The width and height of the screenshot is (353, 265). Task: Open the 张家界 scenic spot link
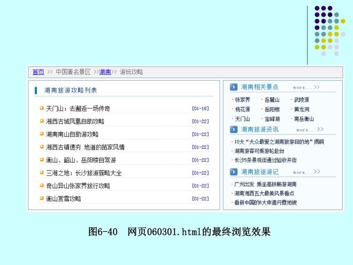pyautogui.click(x=242, y=100)
